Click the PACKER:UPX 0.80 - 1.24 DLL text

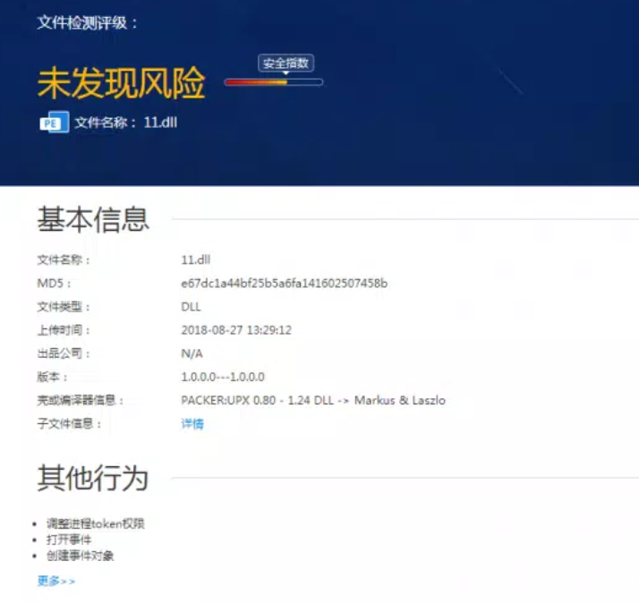(257, 400)
